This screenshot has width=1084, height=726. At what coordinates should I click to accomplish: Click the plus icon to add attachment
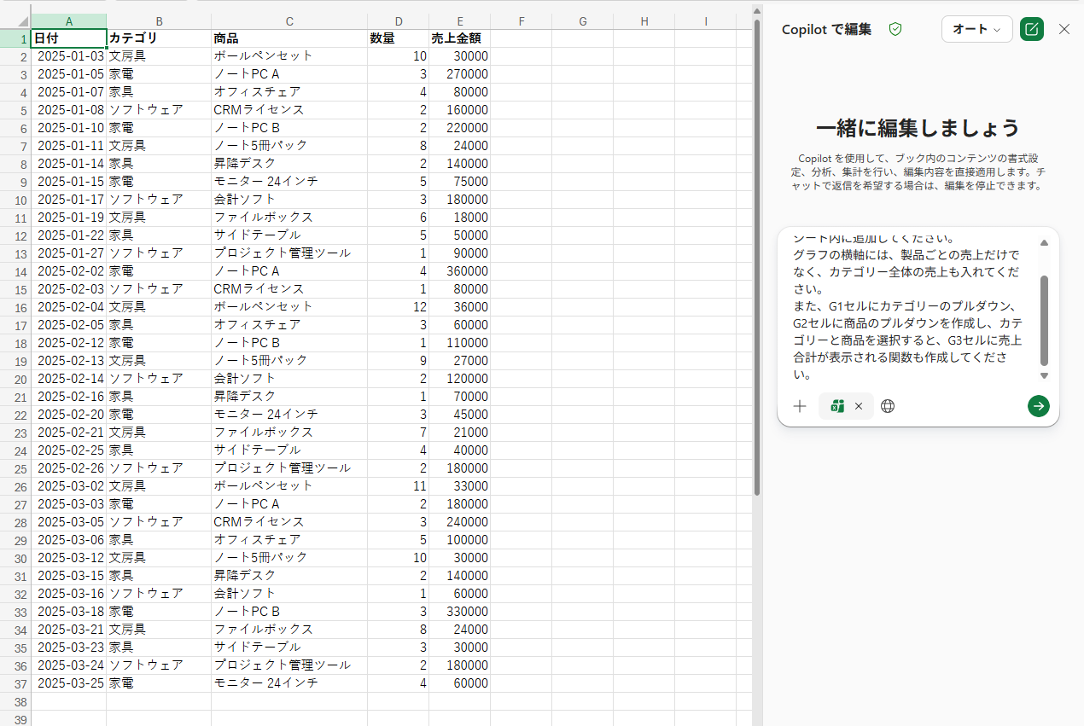click(800, 406)
